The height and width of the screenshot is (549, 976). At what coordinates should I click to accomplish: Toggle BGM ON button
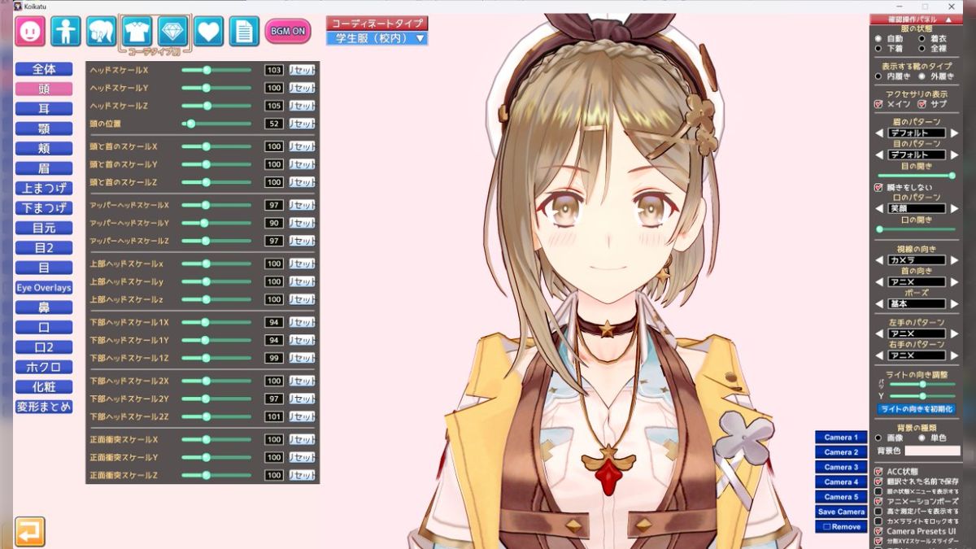tap(288, 31)
